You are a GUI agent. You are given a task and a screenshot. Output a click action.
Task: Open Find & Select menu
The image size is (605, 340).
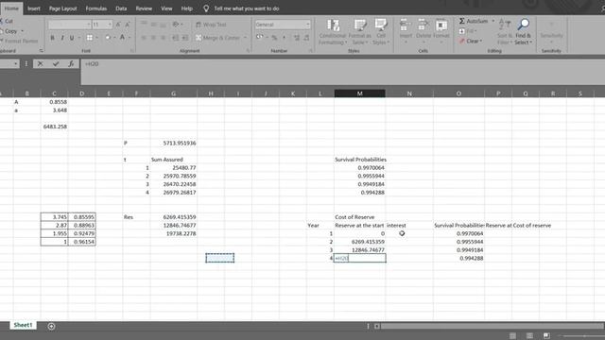pyautogui.click(x=523, y=31)
